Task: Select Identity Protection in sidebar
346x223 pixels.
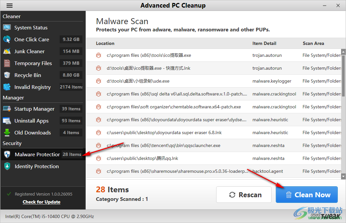Action: point(37,167)
